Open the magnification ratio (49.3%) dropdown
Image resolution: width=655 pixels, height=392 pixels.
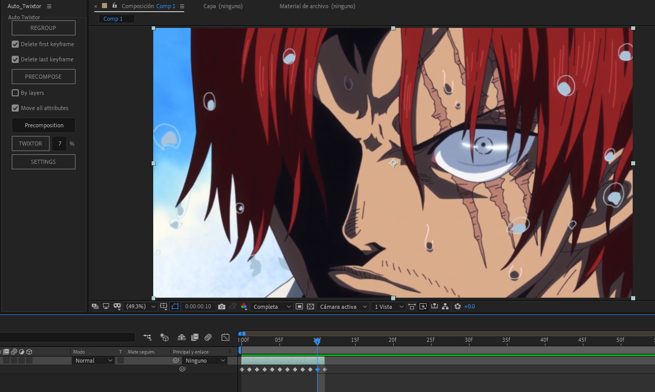pyautogui.click(x=140, y=307)
